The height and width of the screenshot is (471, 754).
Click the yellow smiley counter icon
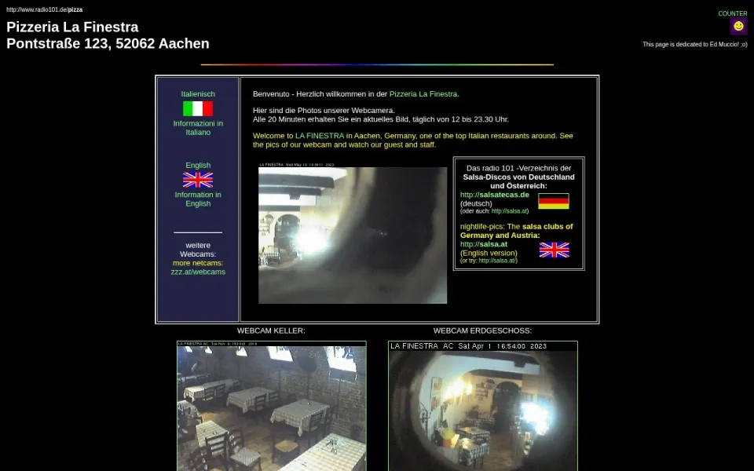point(738,26)
